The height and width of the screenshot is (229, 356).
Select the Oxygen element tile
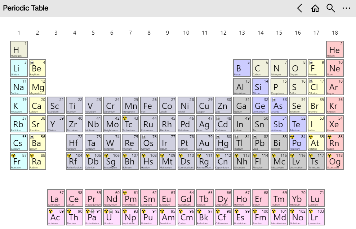(298, 68)
